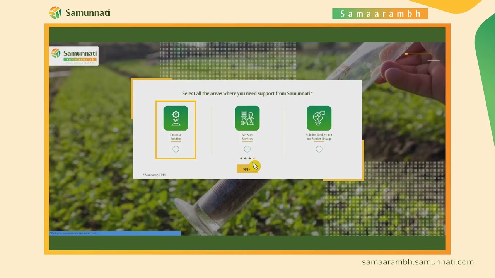Viewport: 495px width, 278px height.
Task: Click the browser loading status bar
Action: (115, 233)
